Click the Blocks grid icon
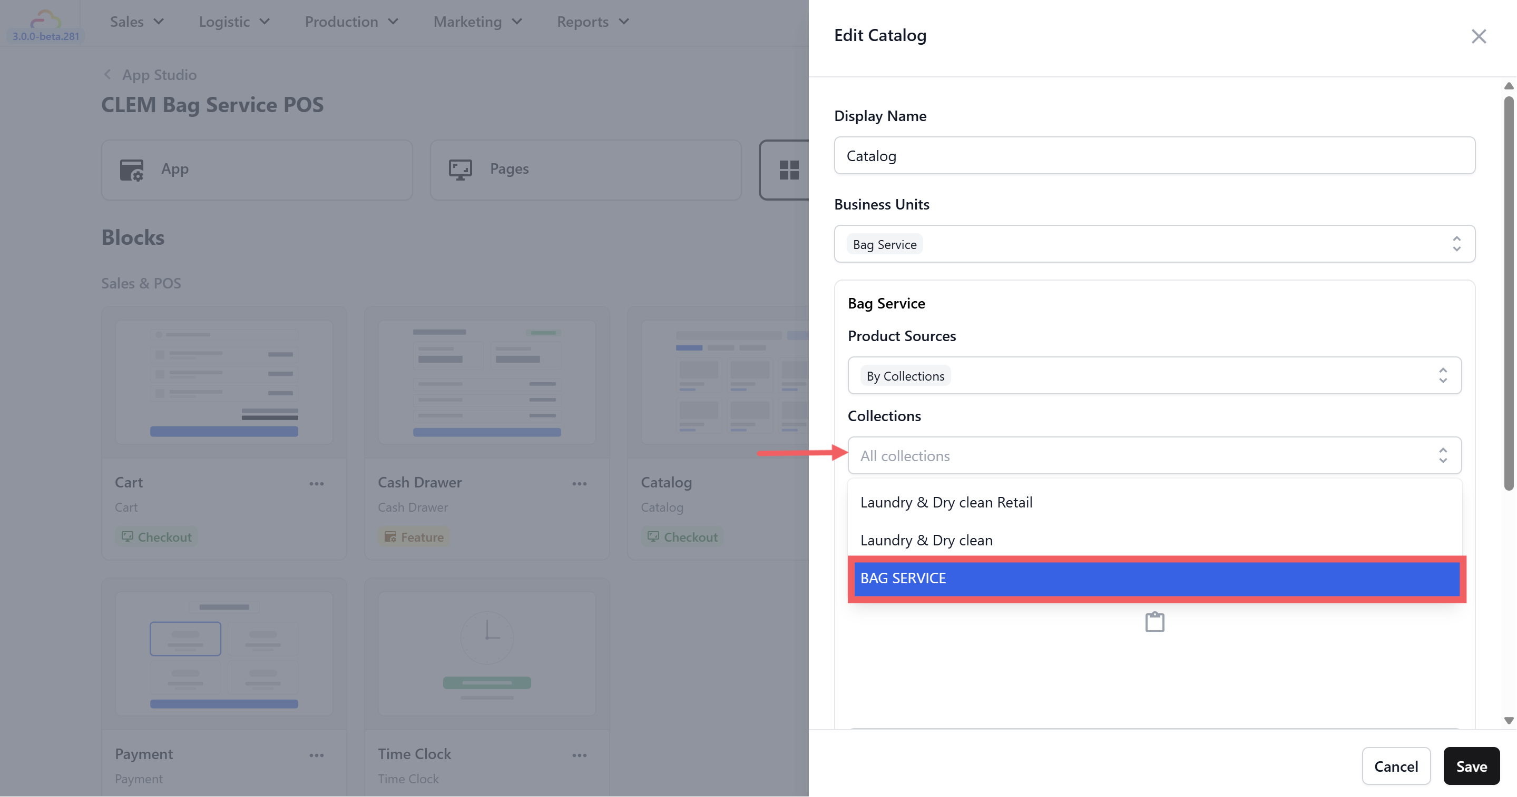1517x797 pixels. [x=788, y=170]
